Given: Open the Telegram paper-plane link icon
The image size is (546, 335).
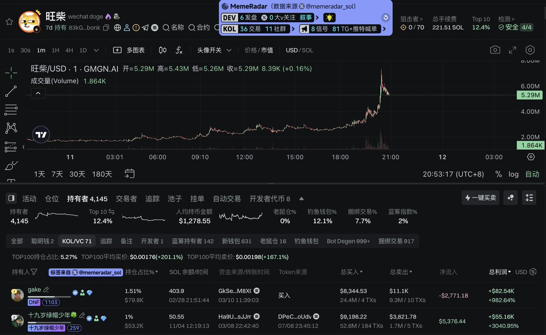Looking at the screenshot, I should 145,28.
